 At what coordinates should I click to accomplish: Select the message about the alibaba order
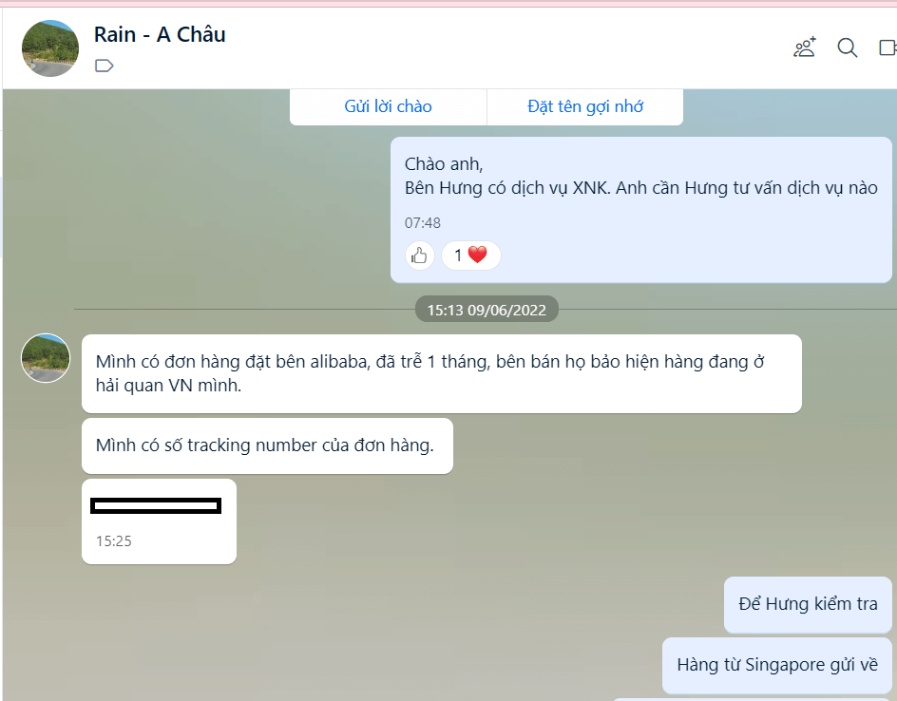442,373
